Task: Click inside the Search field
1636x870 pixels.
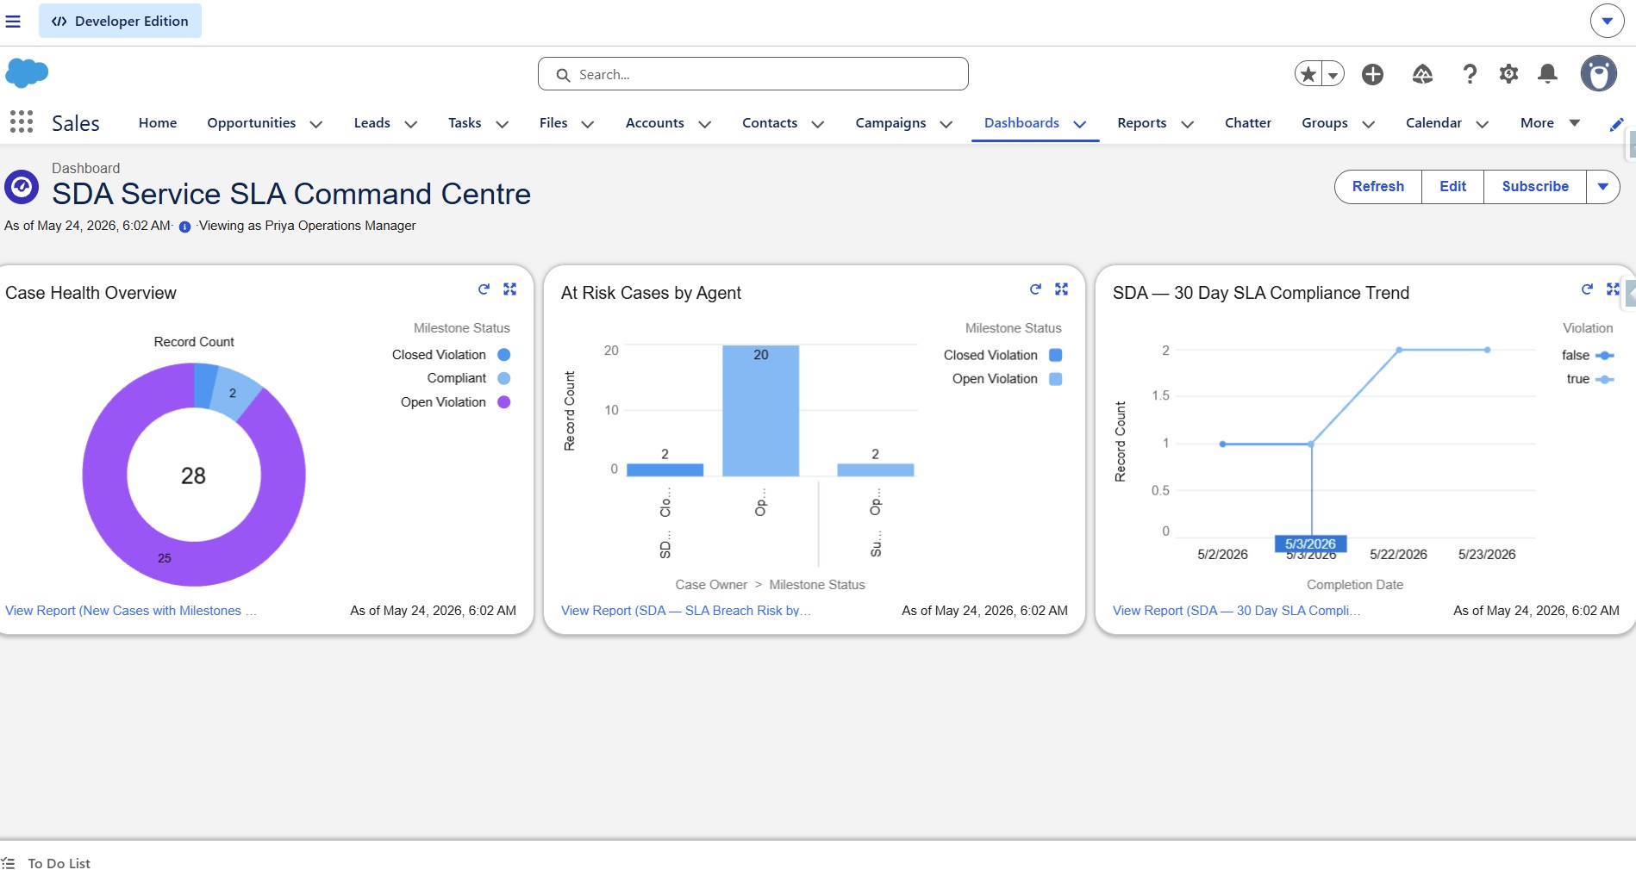Action: 753,74
